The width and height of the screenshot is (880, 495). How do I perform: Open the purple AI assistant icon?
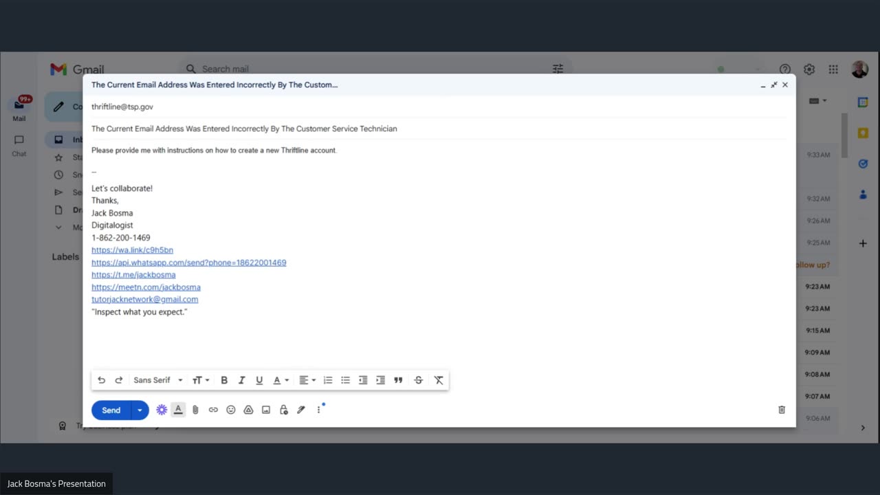[162, 410]
